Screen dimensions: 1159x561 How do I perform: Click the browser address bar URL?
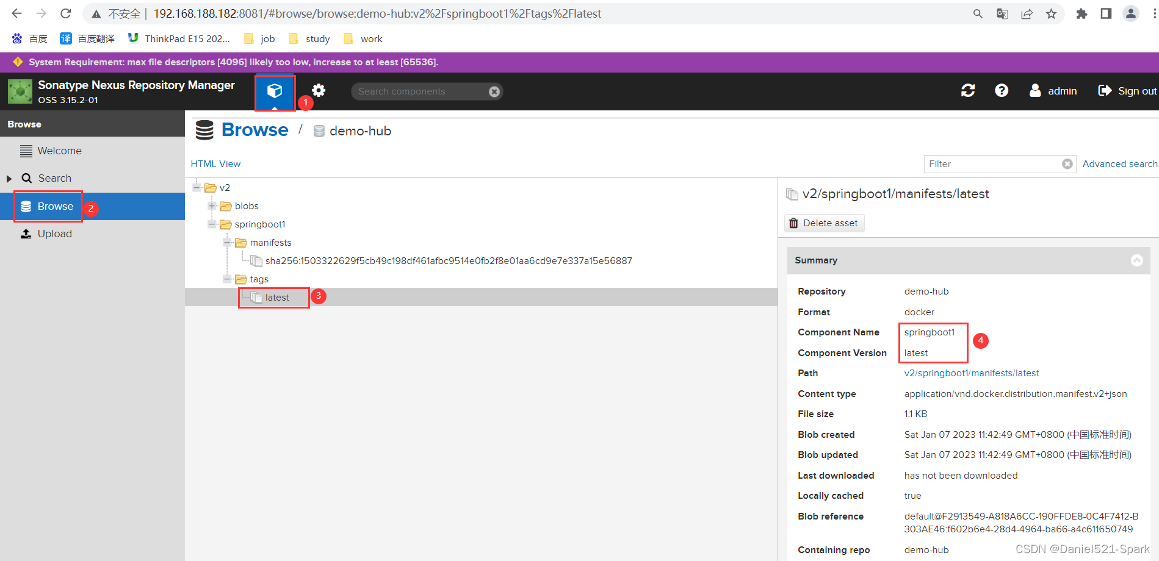point(377,13)
